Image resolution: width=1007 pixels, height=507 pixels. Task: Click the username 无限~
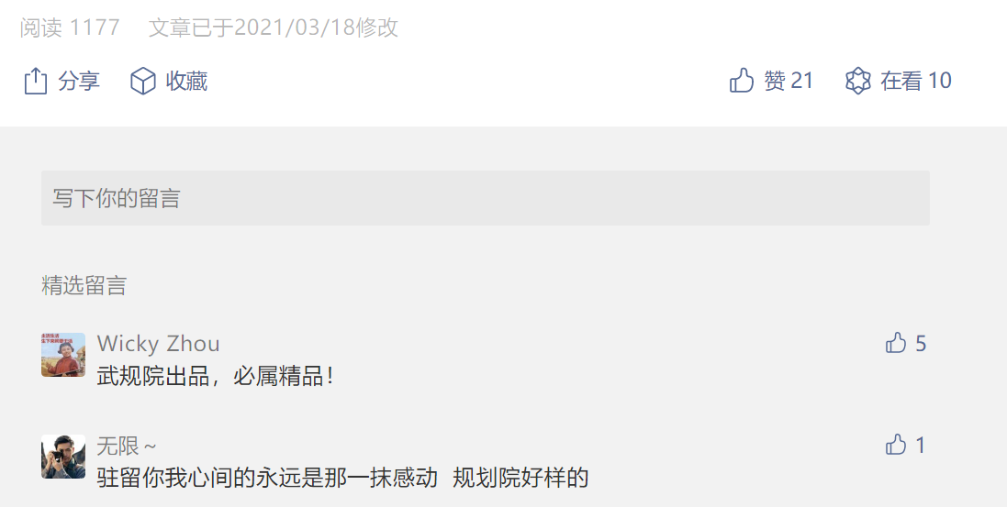point(127,446)
